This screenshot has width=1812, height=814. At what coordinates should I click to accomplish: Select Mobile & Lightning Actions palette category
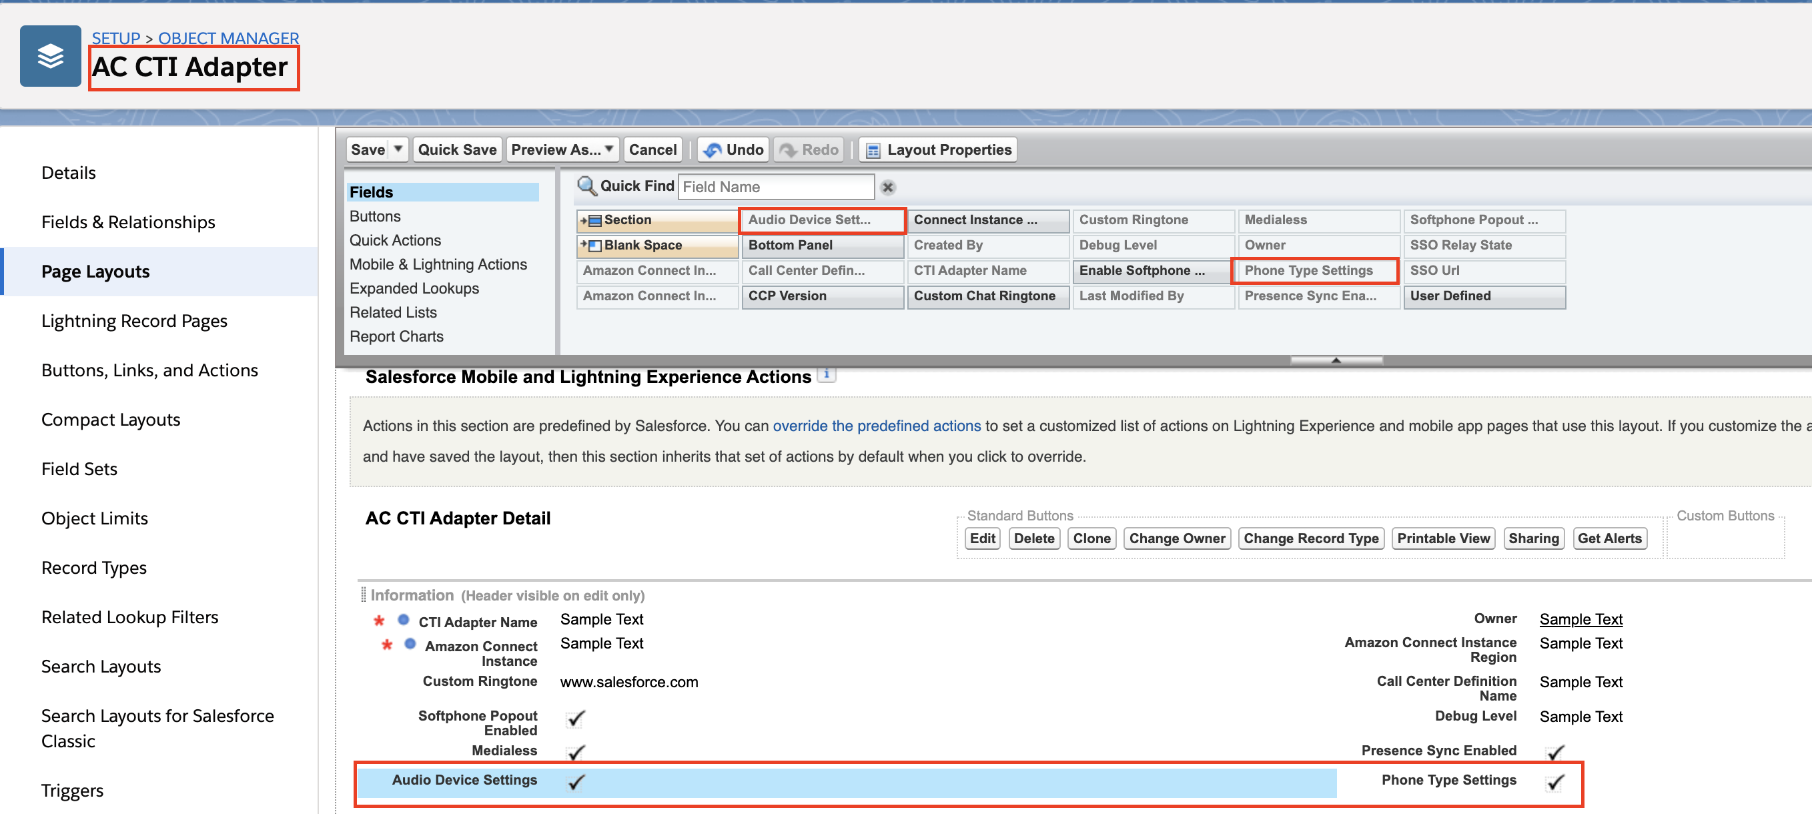438,264
